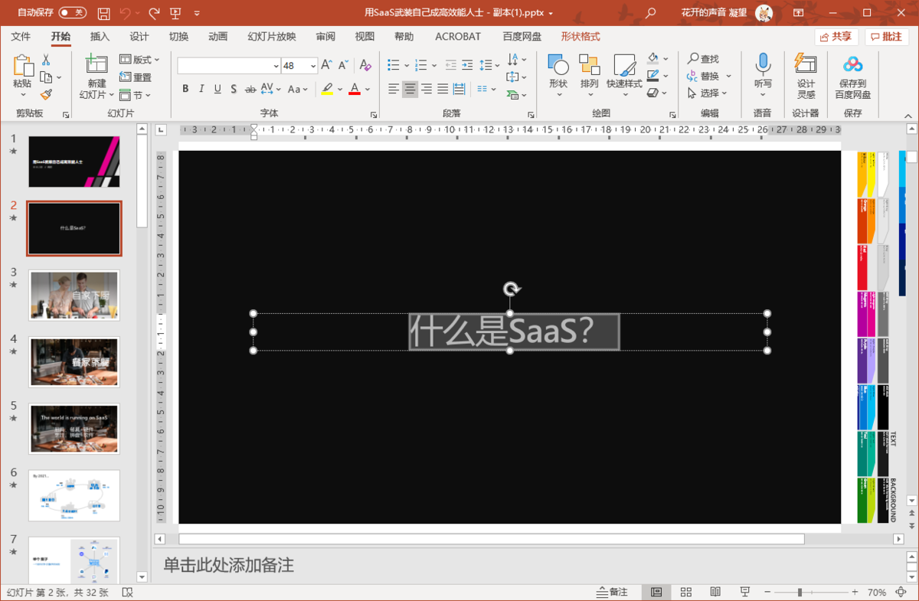Open Shape Format (形状格式) tab
Viewport: 919px width, 601px height.
point(581,37)
